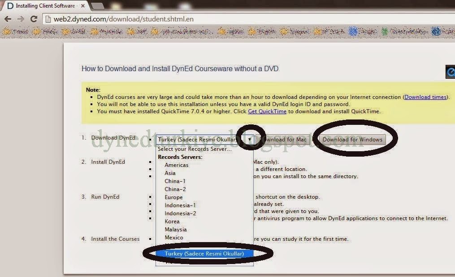Click the 'Download DynEd' step label
Viewport: 455px width, 277px height.
[x=113, y=138]
